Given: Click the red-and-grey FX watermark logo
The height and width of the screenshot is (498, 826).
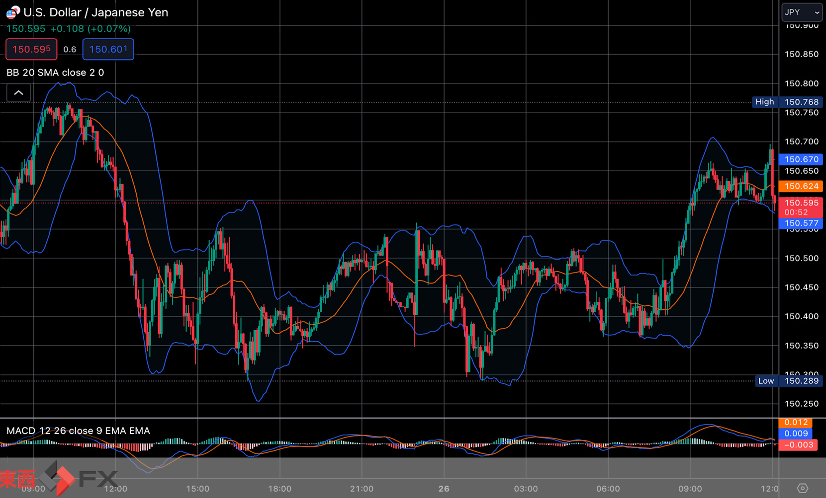Looking at the screenshot, I should (x=59, y=478).
